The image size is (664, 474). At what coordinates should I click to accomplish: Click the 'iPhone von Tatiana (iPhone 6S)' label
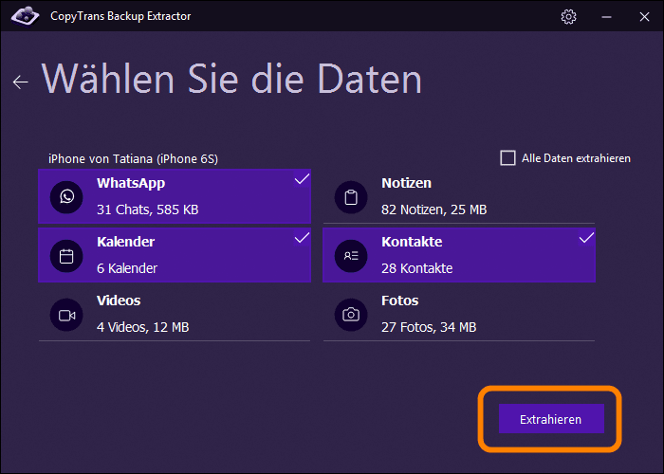(133, 159)
